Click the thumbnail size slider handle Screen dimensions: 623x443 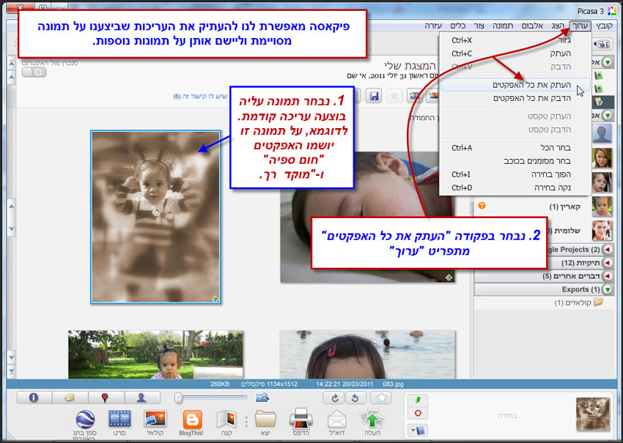(178, 398)
